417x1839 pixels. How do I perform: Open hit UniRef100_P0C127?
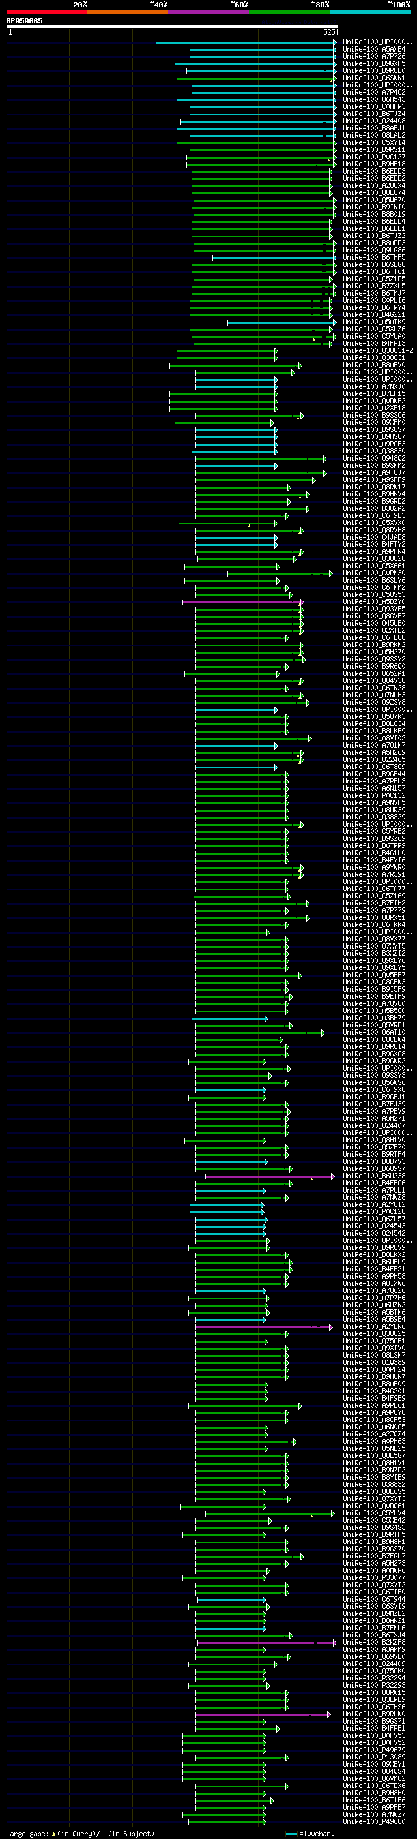pyautogui.click(x=374, y=157)
